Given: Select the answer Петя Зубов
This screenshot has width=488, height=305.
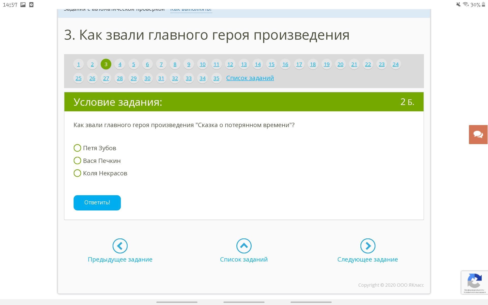Looking at the screenshot, I should (x=77, y=148).
